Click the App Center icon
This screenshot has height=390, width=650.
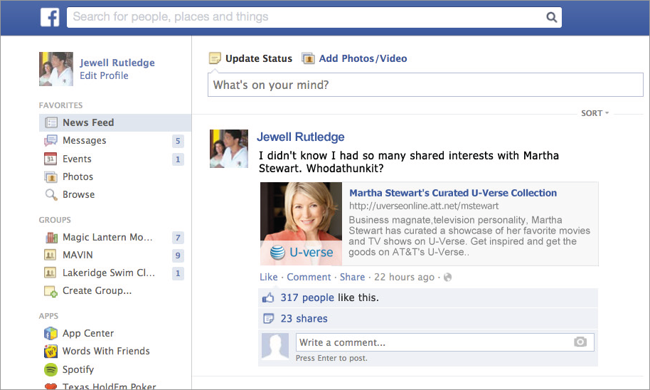click(x=50, y=333)
